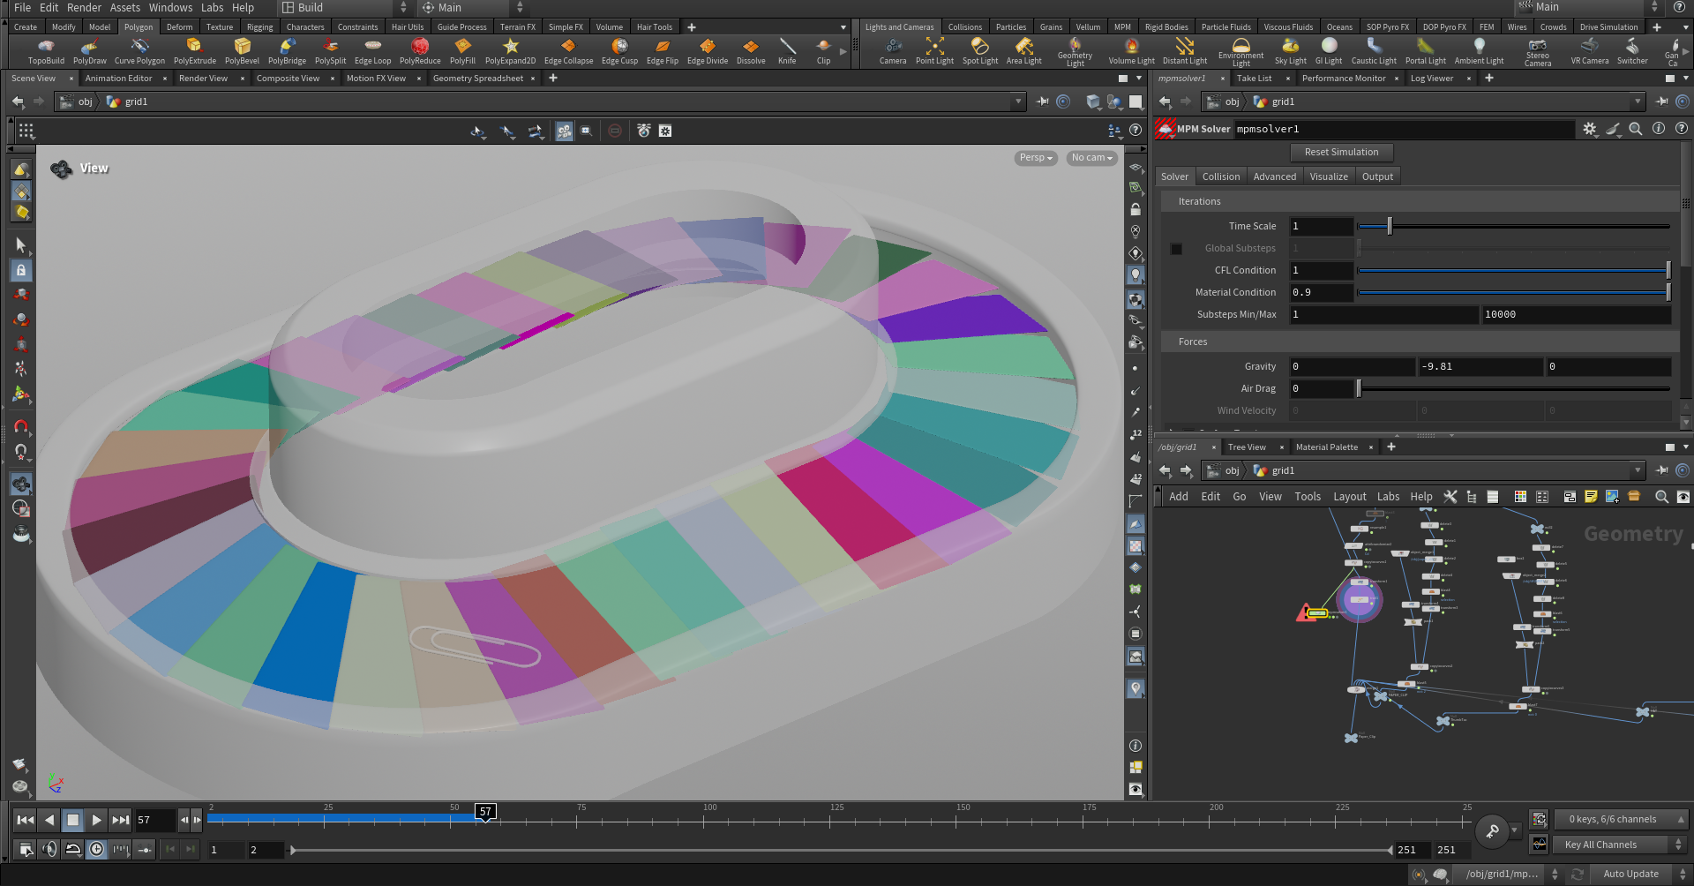
Task: Toggle pin on the viewport pane
Action: click(1043, 101)
